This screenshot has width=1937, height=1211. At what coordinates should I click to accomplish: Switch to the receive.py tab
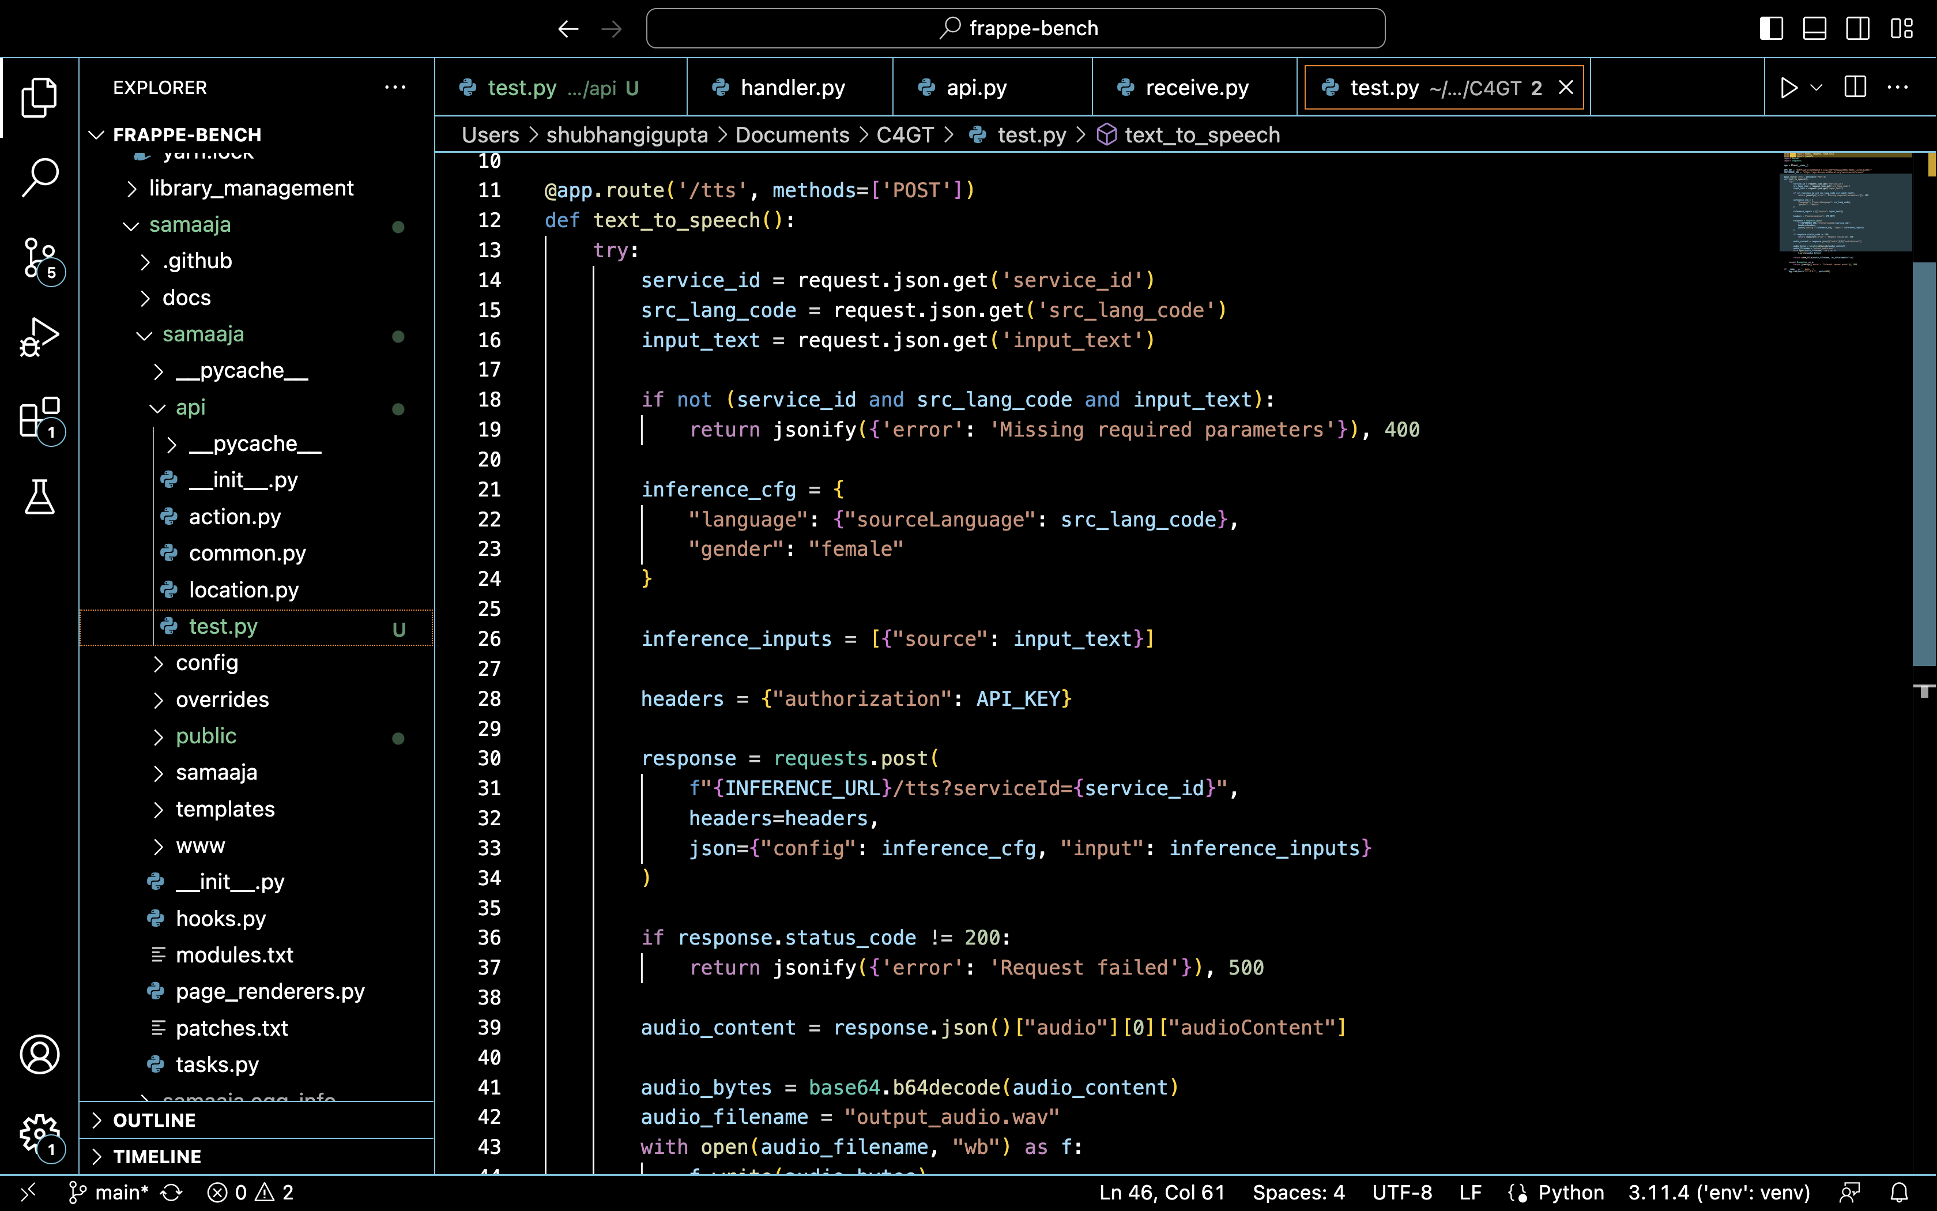(x=1195, y=87)
